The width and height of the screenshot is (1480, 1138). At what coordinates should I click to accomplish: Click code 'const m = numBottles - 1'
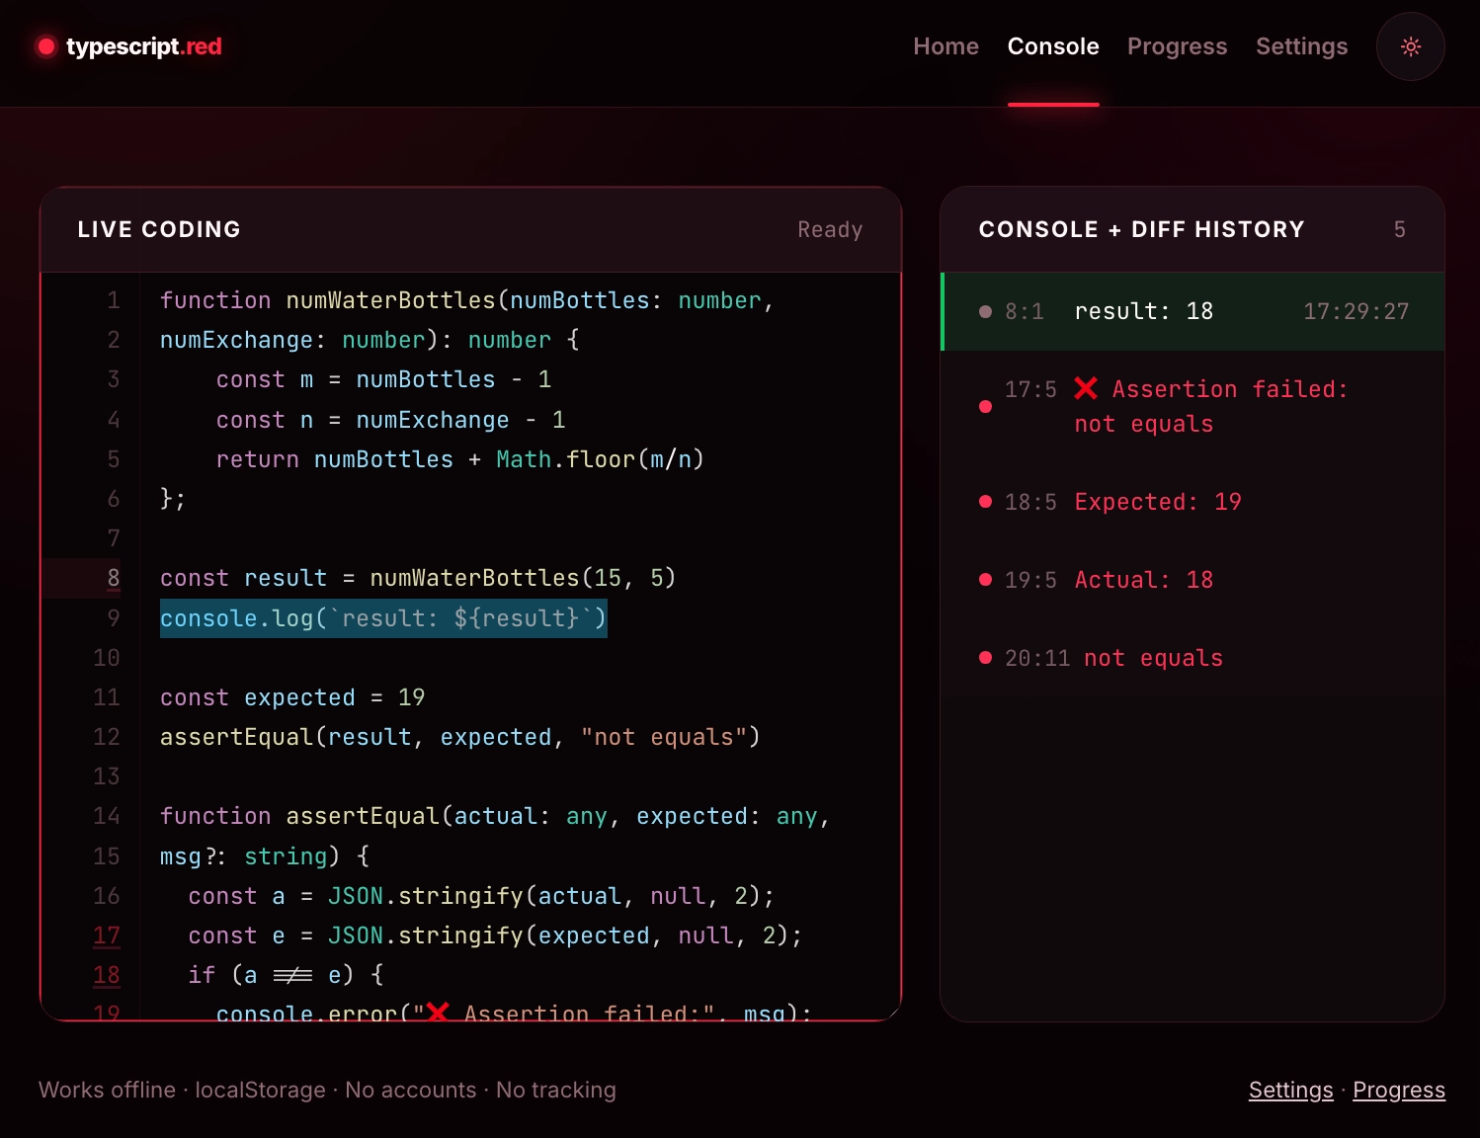tap(383, 379)
